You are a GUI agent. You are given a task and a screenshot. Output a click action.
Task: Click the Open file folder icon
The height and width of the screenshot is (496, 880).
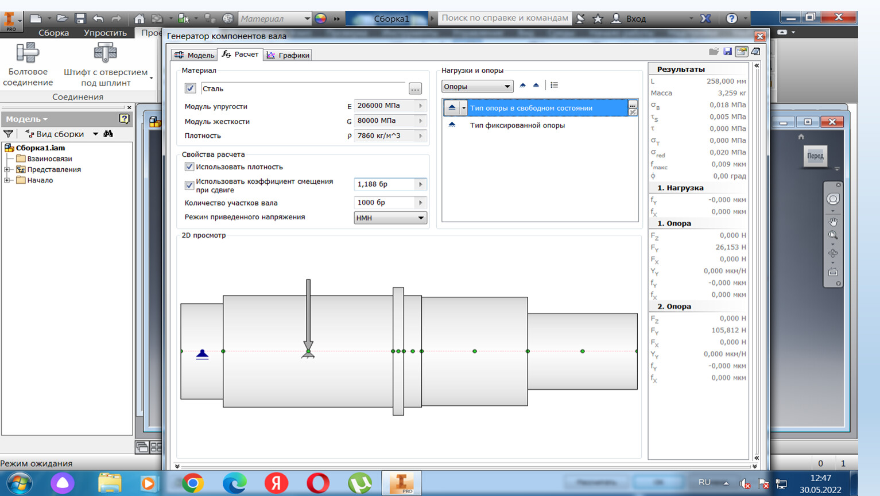62,18
